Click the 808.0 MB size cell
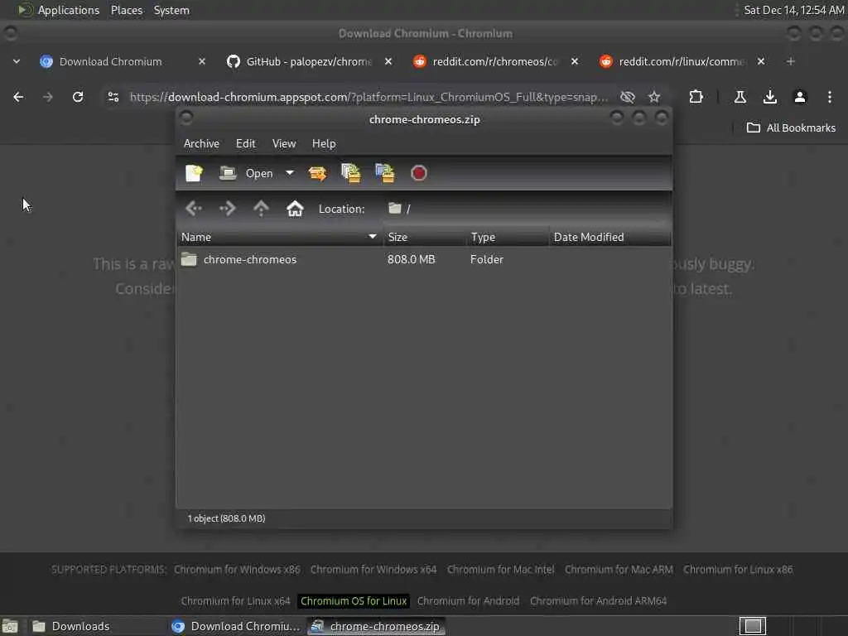Screen dimensions: 848x636 point(411,259)
